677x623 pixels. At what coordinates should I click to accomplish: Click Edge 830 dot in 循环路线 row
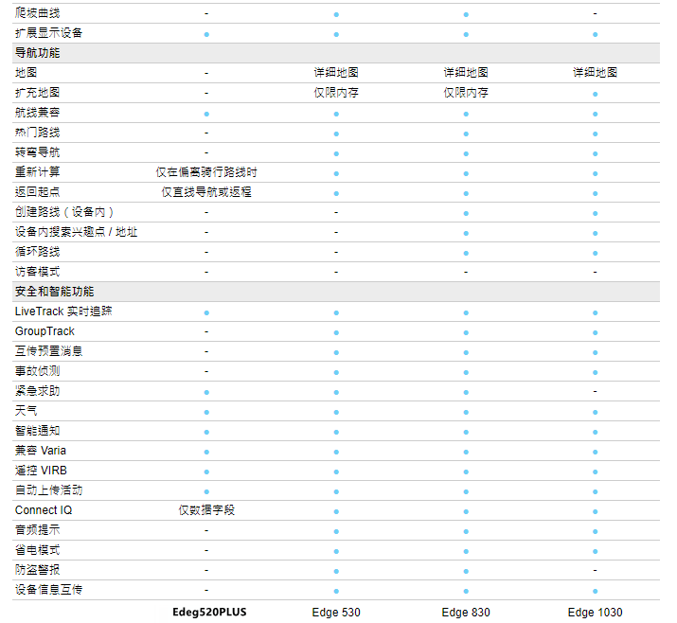466,253
